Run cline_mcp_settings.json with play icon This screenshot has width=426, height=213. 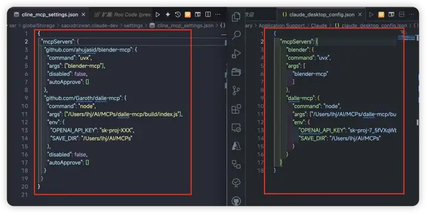157,15
